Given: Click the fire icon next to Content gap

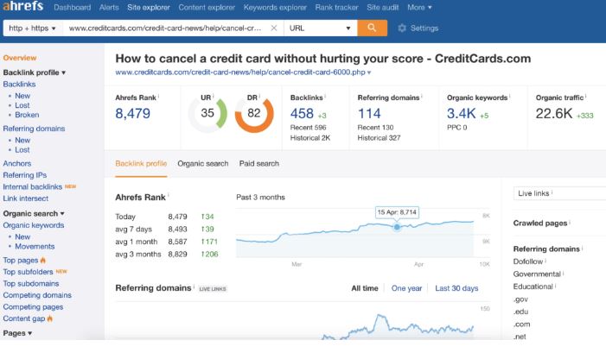Looking at the screenshot, I should 49,318.
